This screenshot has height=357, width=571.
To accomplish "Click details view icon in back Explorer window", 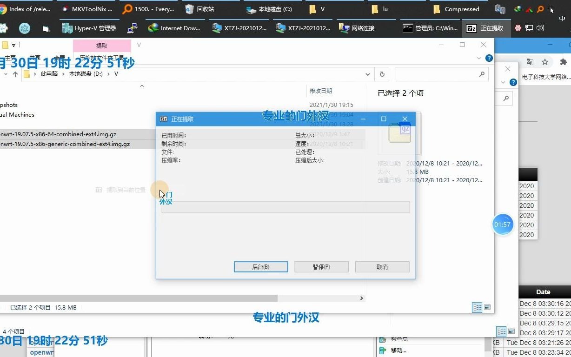I will click(501, 331).
